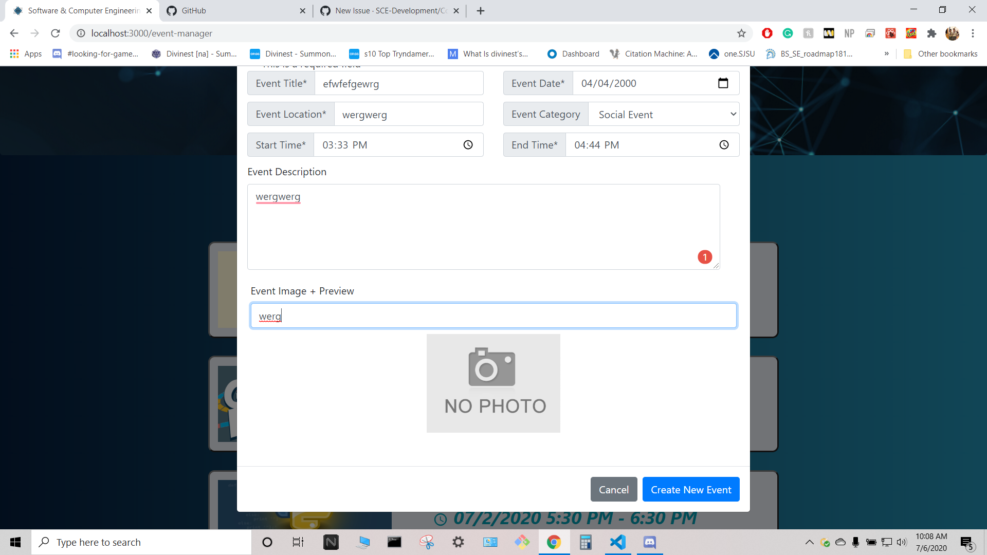Open the Start Time clock picker
Viewport: 987px width, 555px height.
468,145
